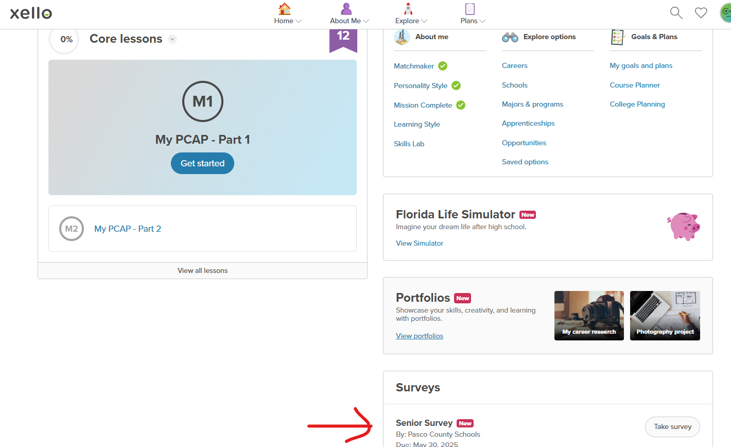Image resolution: width=731 pixels, height=447 pixels.
Task: Open the Careers link
Action: [515, 65]
